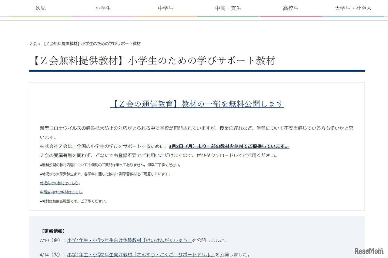Switch to the 中高一貫生 tab
Viewport: 388px width, 258px height.
pyautogui.click(x=228, y=8)
